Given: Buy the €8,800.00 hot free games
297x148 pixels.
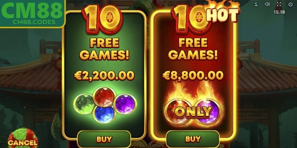Looking at the screenshot, I should [193, 139].
